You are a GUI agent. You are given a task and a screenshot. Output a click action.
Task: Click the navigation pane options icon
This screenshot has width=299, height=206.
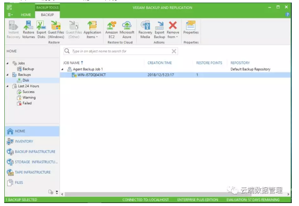pyautogui.click(x=51, y=192)
